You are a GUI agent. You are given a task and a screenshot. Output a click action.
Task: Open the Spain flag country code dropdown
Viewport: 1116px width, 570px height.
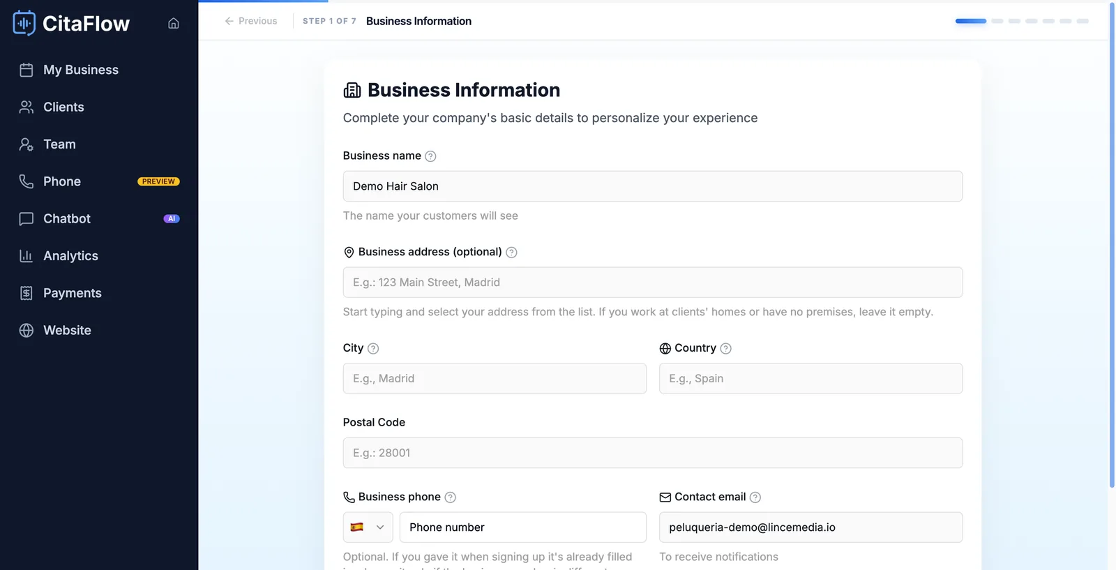368,527
